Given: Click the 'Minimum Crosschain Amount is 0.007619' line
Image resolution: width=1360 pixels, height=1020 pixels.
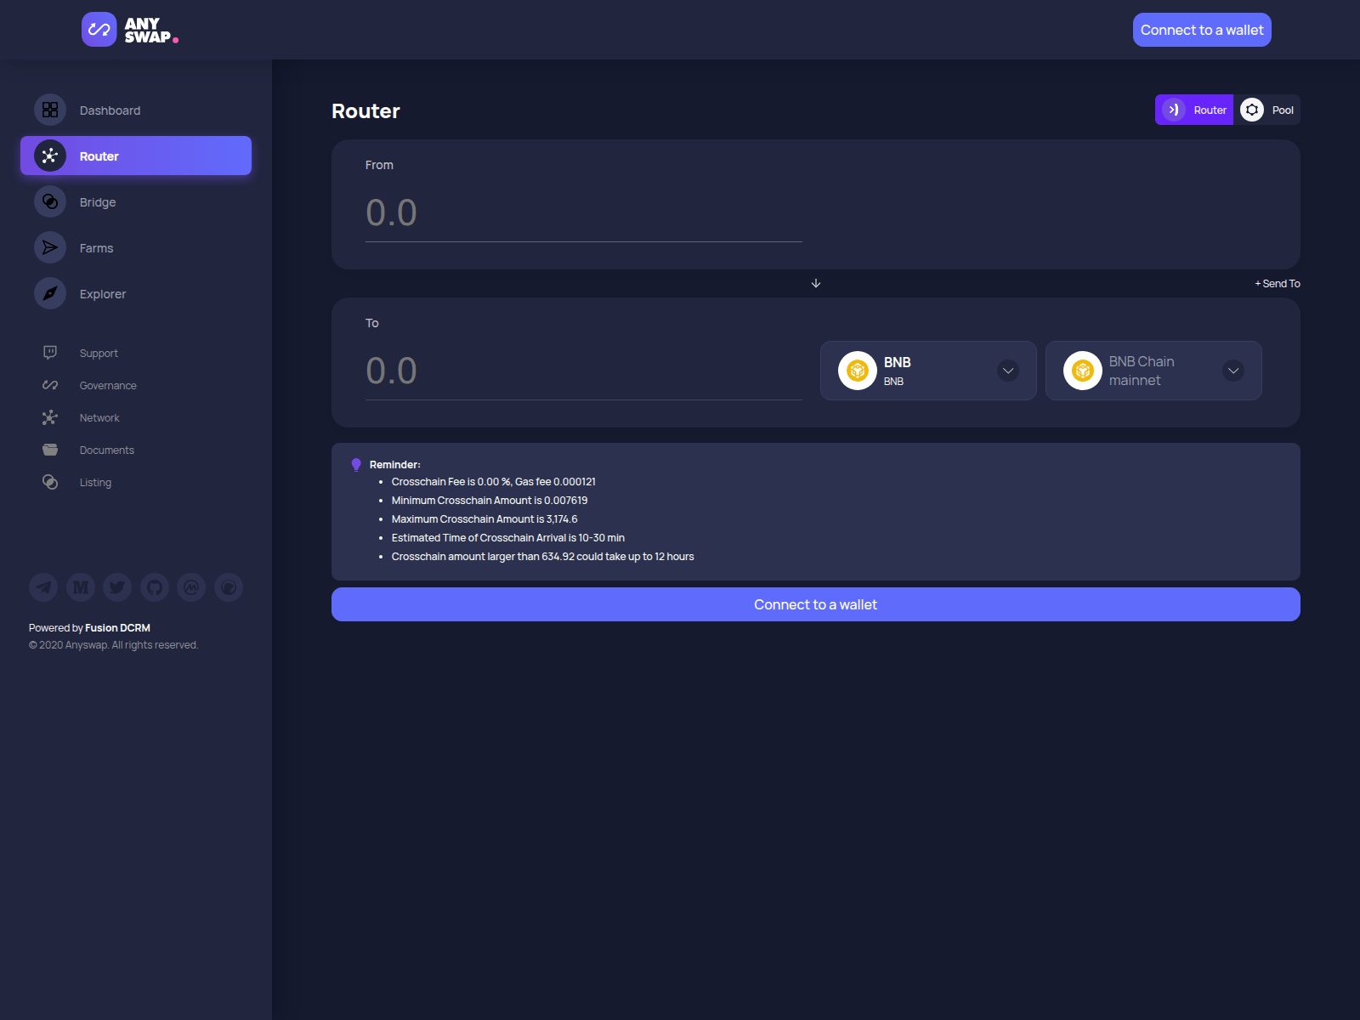Looking at the screenshot, I should click(490, 501).
